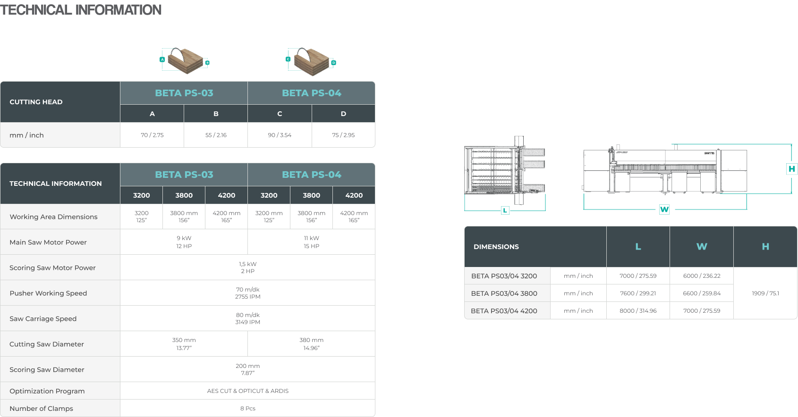The height and width of the screenshot is (417, 798).
Task: Select the teal C marker on the second saw image
Action: tap(288, 59)
